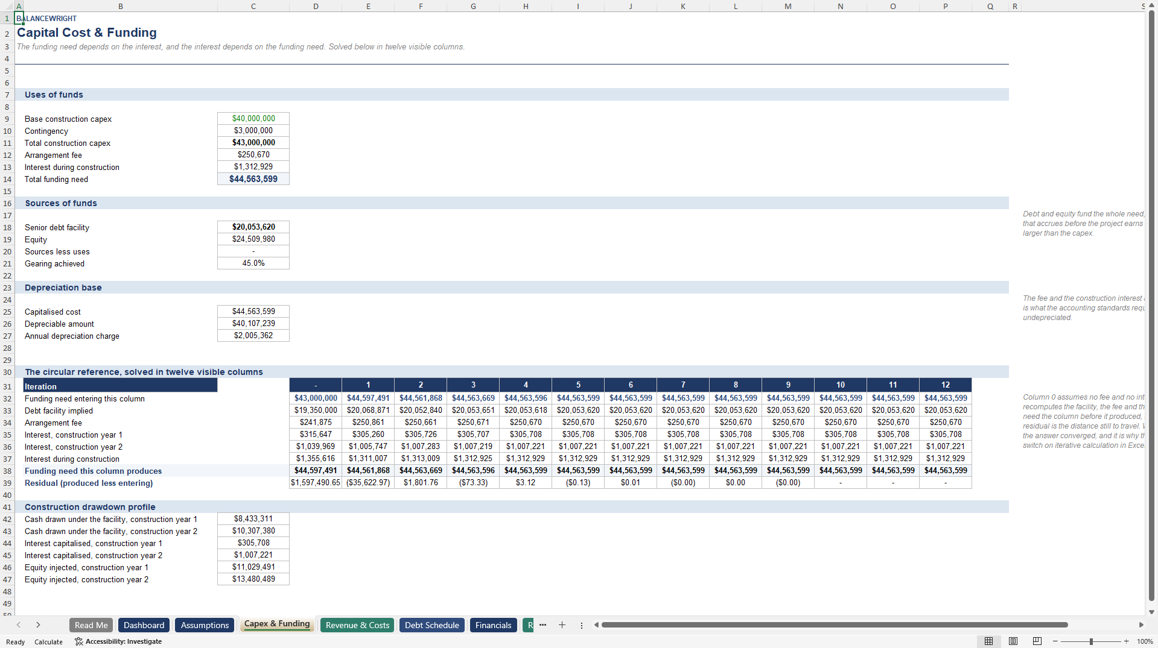This screenshot has width=1158, height=648.
Task: Select iteration 7 header cell
Action: (683, 385)
